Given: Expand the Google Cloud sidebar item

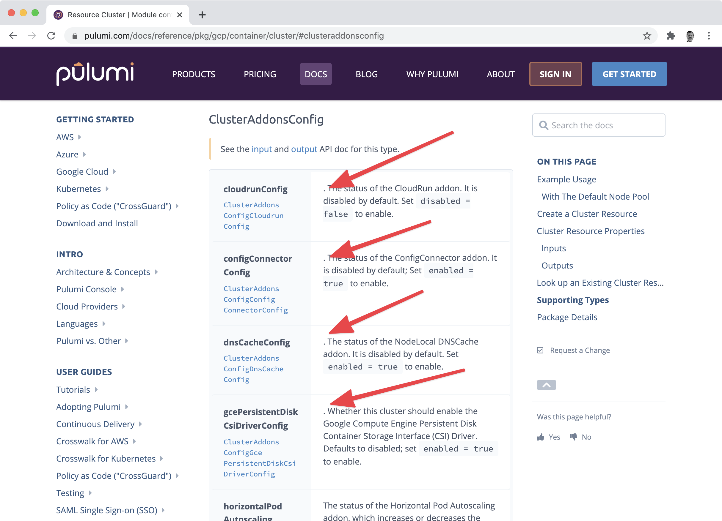Looking at the screenshot, I should (114, 172).
